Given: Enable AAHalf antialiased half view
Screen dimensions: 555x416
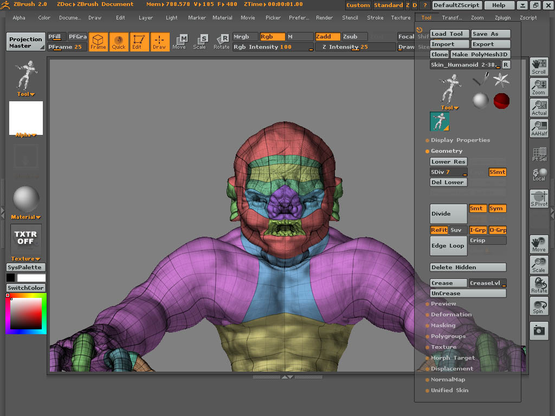Looking at the screenshot, I should coord(539,128).
